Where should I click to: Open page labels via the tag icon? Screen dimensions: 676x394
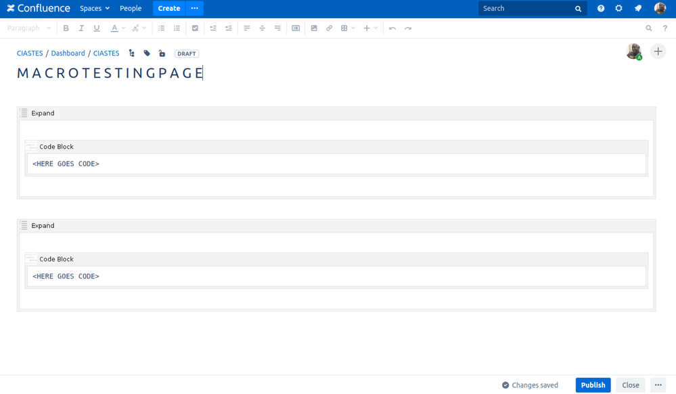point(147,52)
